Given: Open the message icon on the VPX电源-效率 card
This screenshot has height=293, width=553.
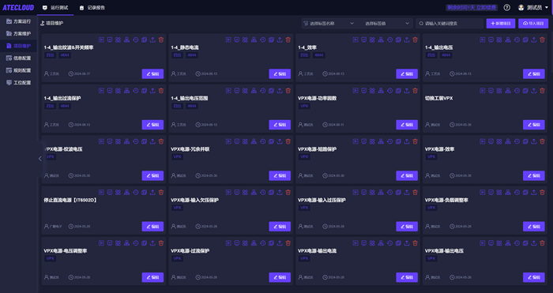Looking at the screenshot, I should (x=491, y=141).
